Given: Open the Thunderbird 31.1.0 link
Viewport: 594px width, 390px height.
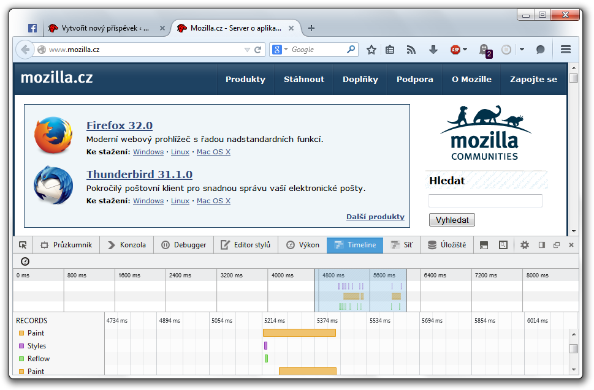Looking at the screenshot, I should [139, 174].
